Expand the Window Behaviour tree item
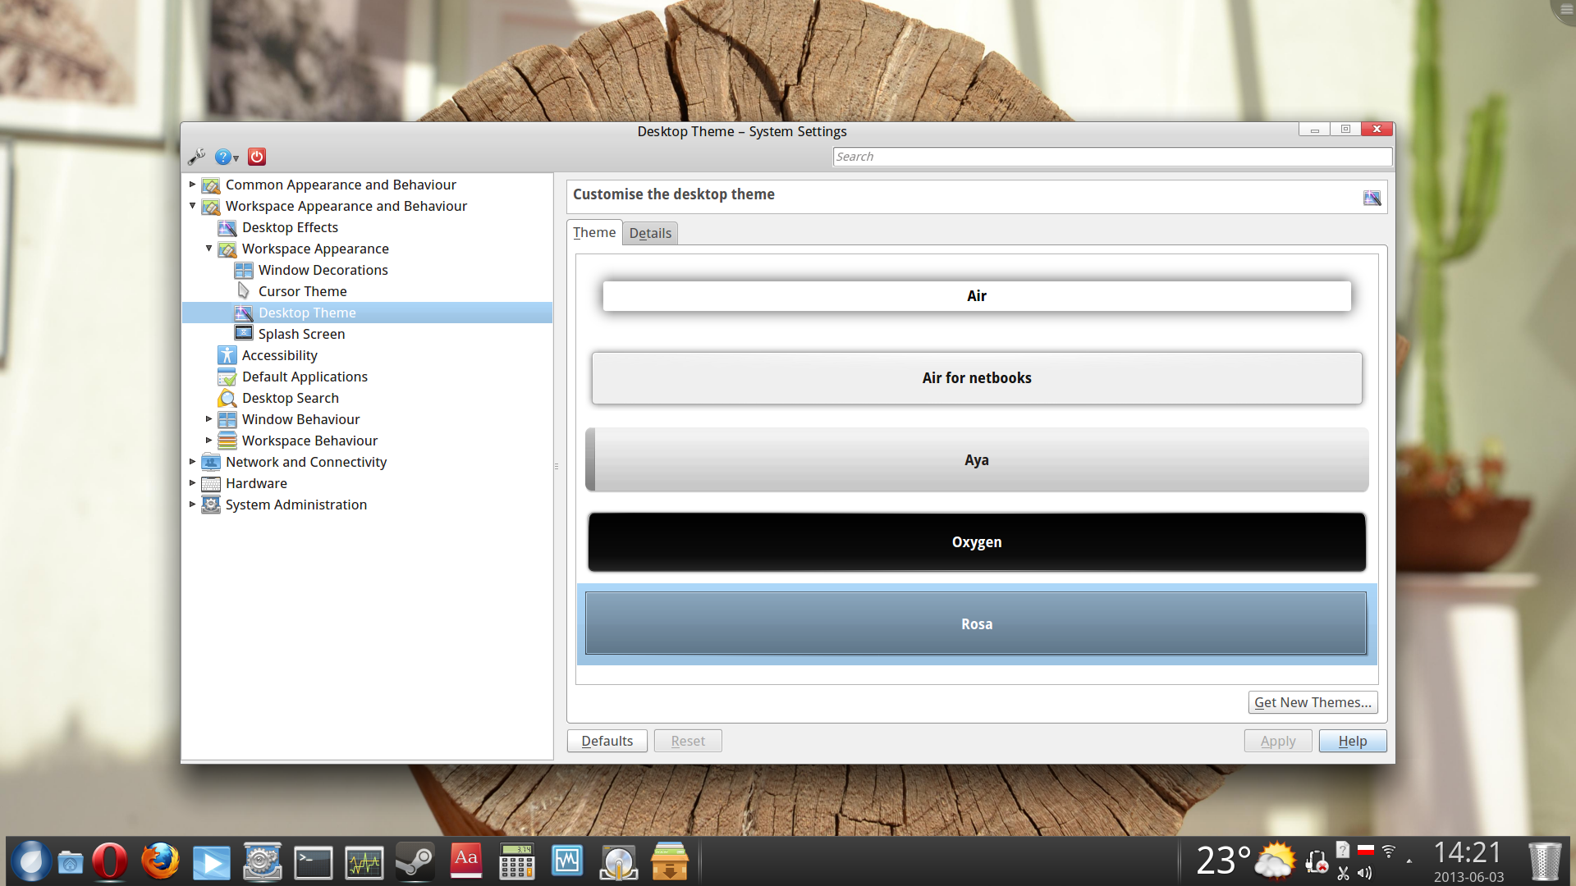The height and width of the screenshot is (886, 1576). click(208, 419)
